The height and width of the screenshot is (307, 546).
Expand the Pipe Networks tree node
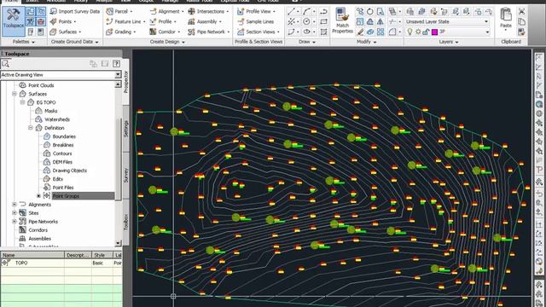(x=15, y=222)
